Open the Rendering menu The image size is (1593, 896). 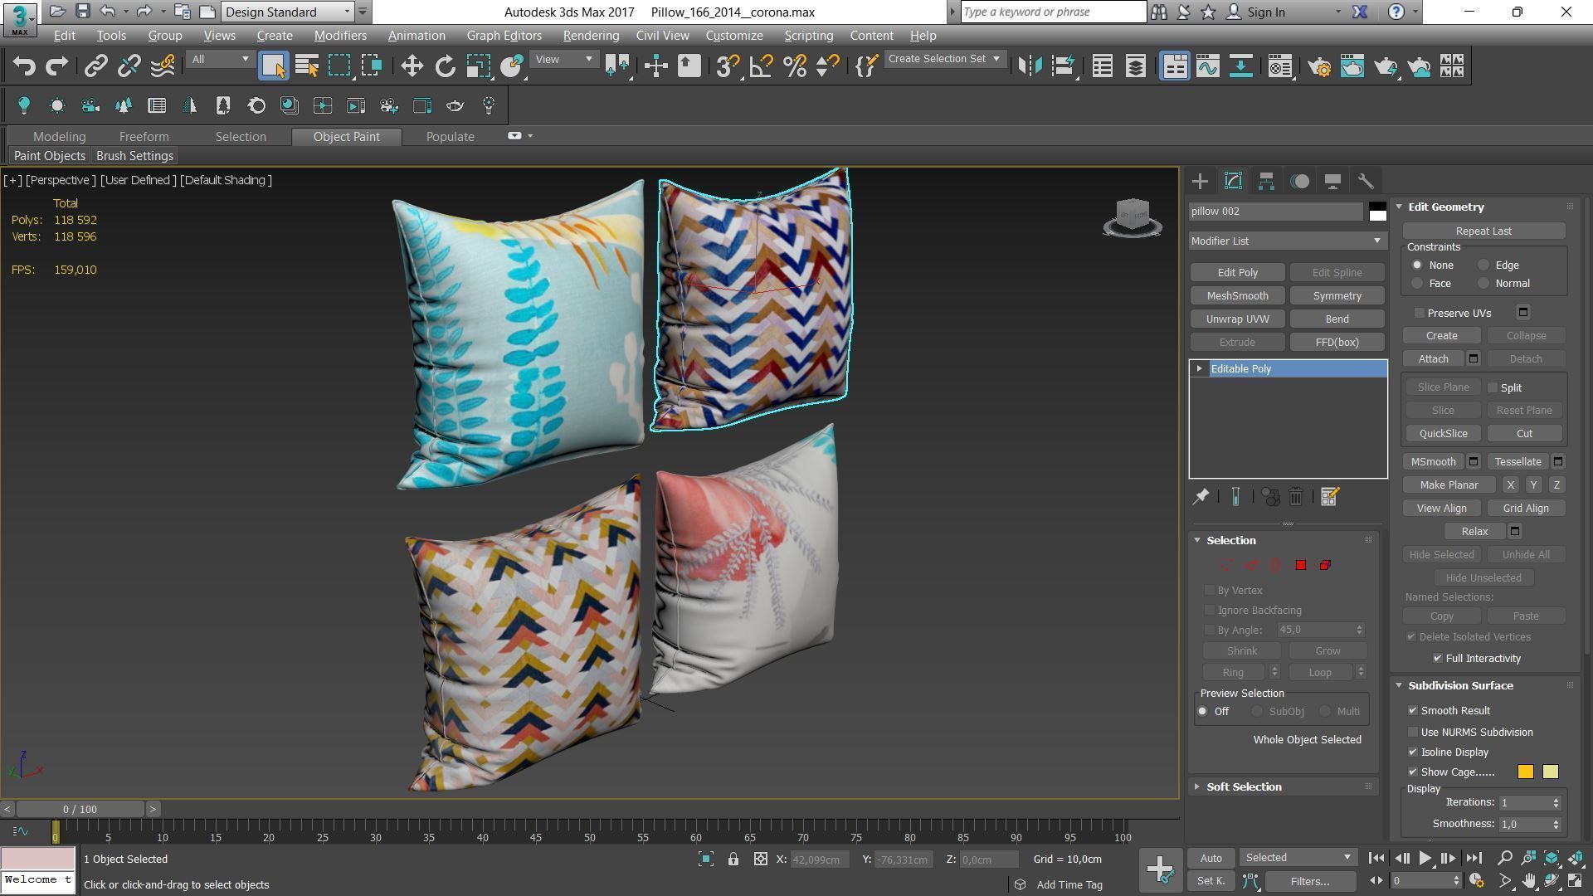click(591, 36)
